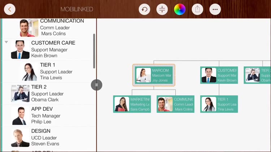Viewport: 271px width, 152px height.
Task: Click 'UCD Leader' text in list
Action: [x=44, y=138]
